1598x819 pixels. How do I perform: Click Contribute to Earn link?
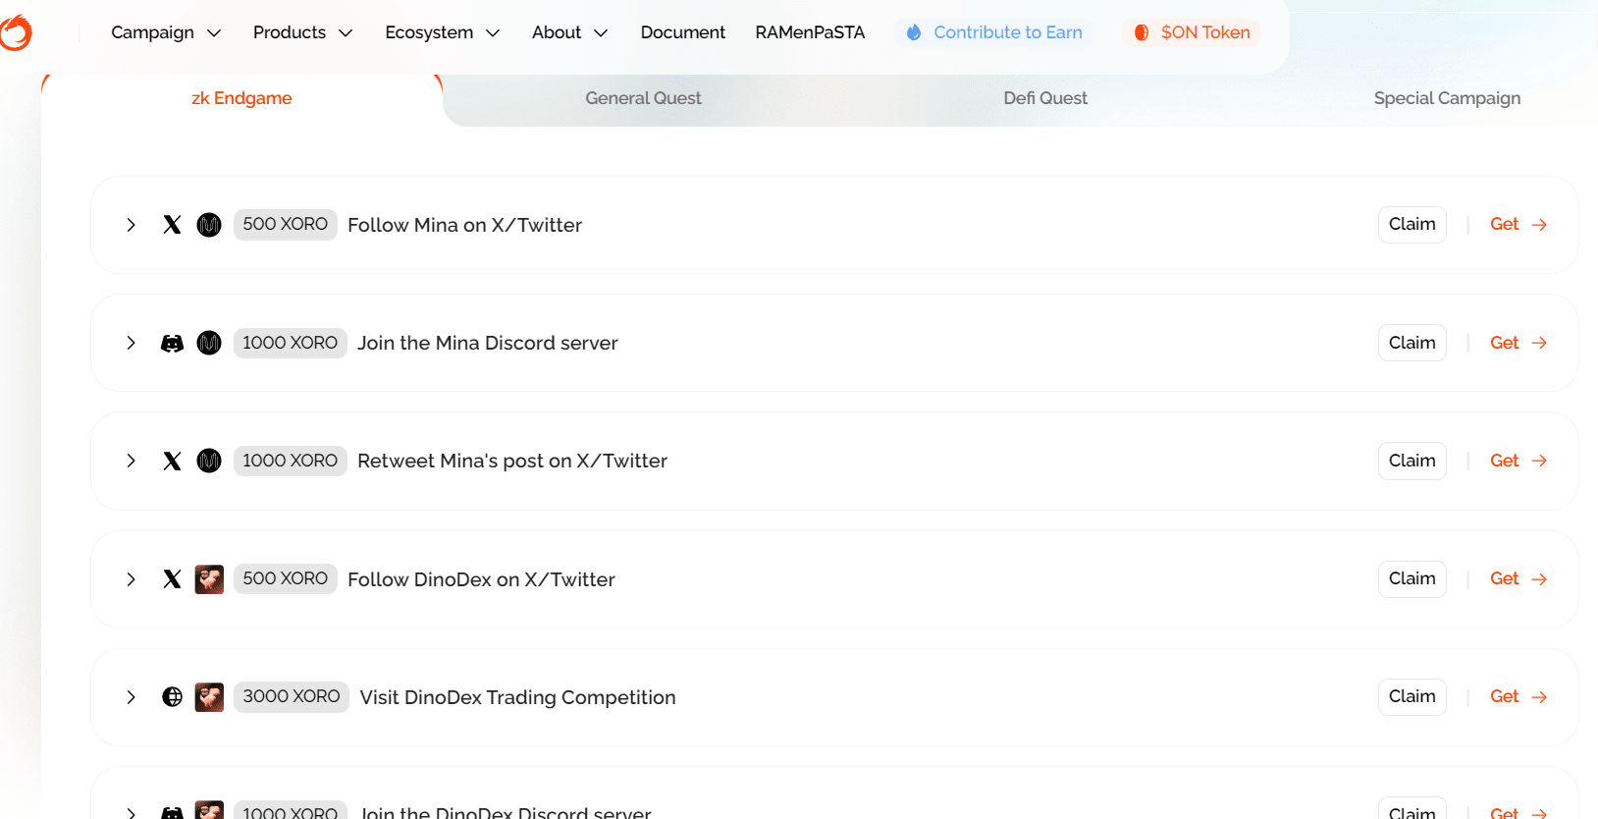point(993,32)
